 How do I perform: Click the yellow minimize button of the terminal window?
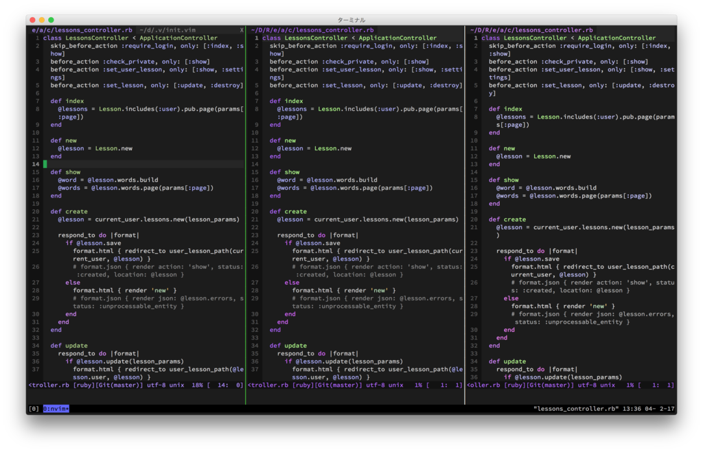tap(42, 20)
